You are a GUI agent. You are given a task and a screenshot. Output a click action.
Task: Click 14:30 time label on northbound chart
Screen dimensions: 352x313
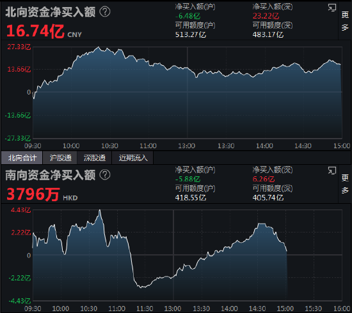(303, 146)
